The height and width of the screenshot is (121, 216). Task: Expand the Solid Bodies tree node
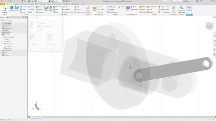[3, 37]
